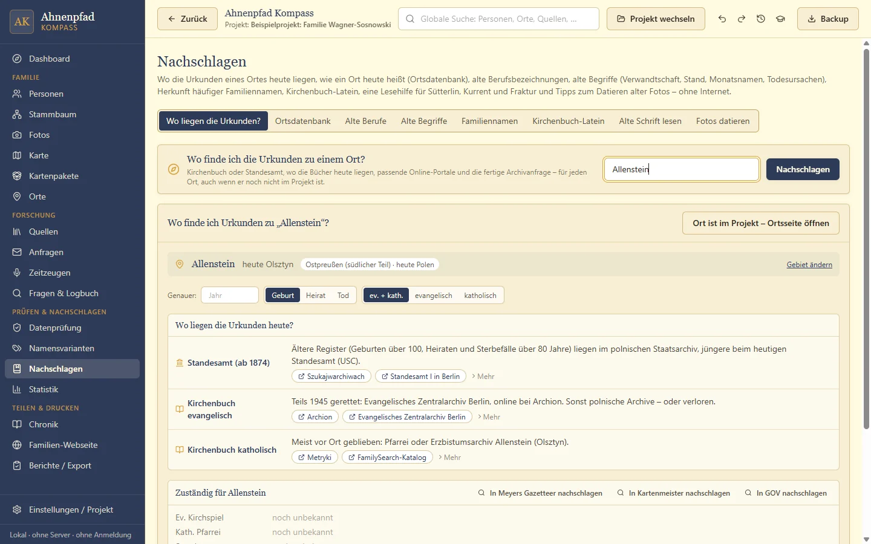871x544 pixels.
Task: Click the redo arrow icon in header
Action: point(742,19)
